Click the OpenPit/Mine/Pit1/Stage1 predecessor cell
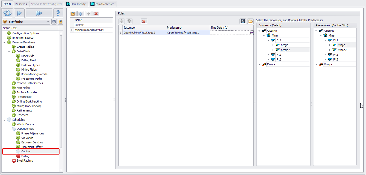This screenshot has width=366, height=175. click(x=188, y=33)
